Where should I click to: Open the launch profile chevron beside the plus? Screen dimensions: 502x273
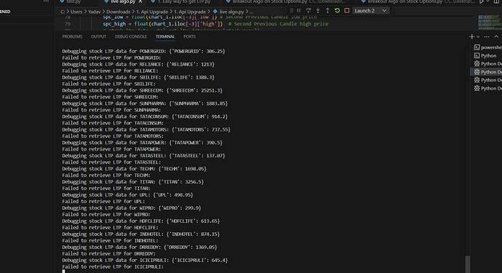[x=478, y=37]
